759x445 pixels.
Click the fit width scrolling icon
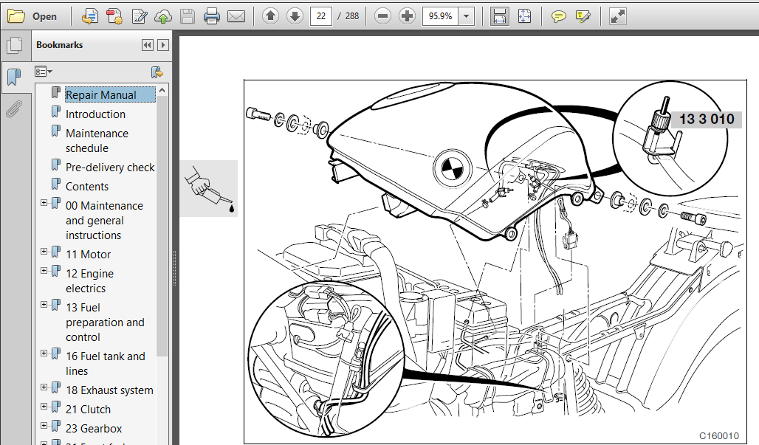[500, 16]
